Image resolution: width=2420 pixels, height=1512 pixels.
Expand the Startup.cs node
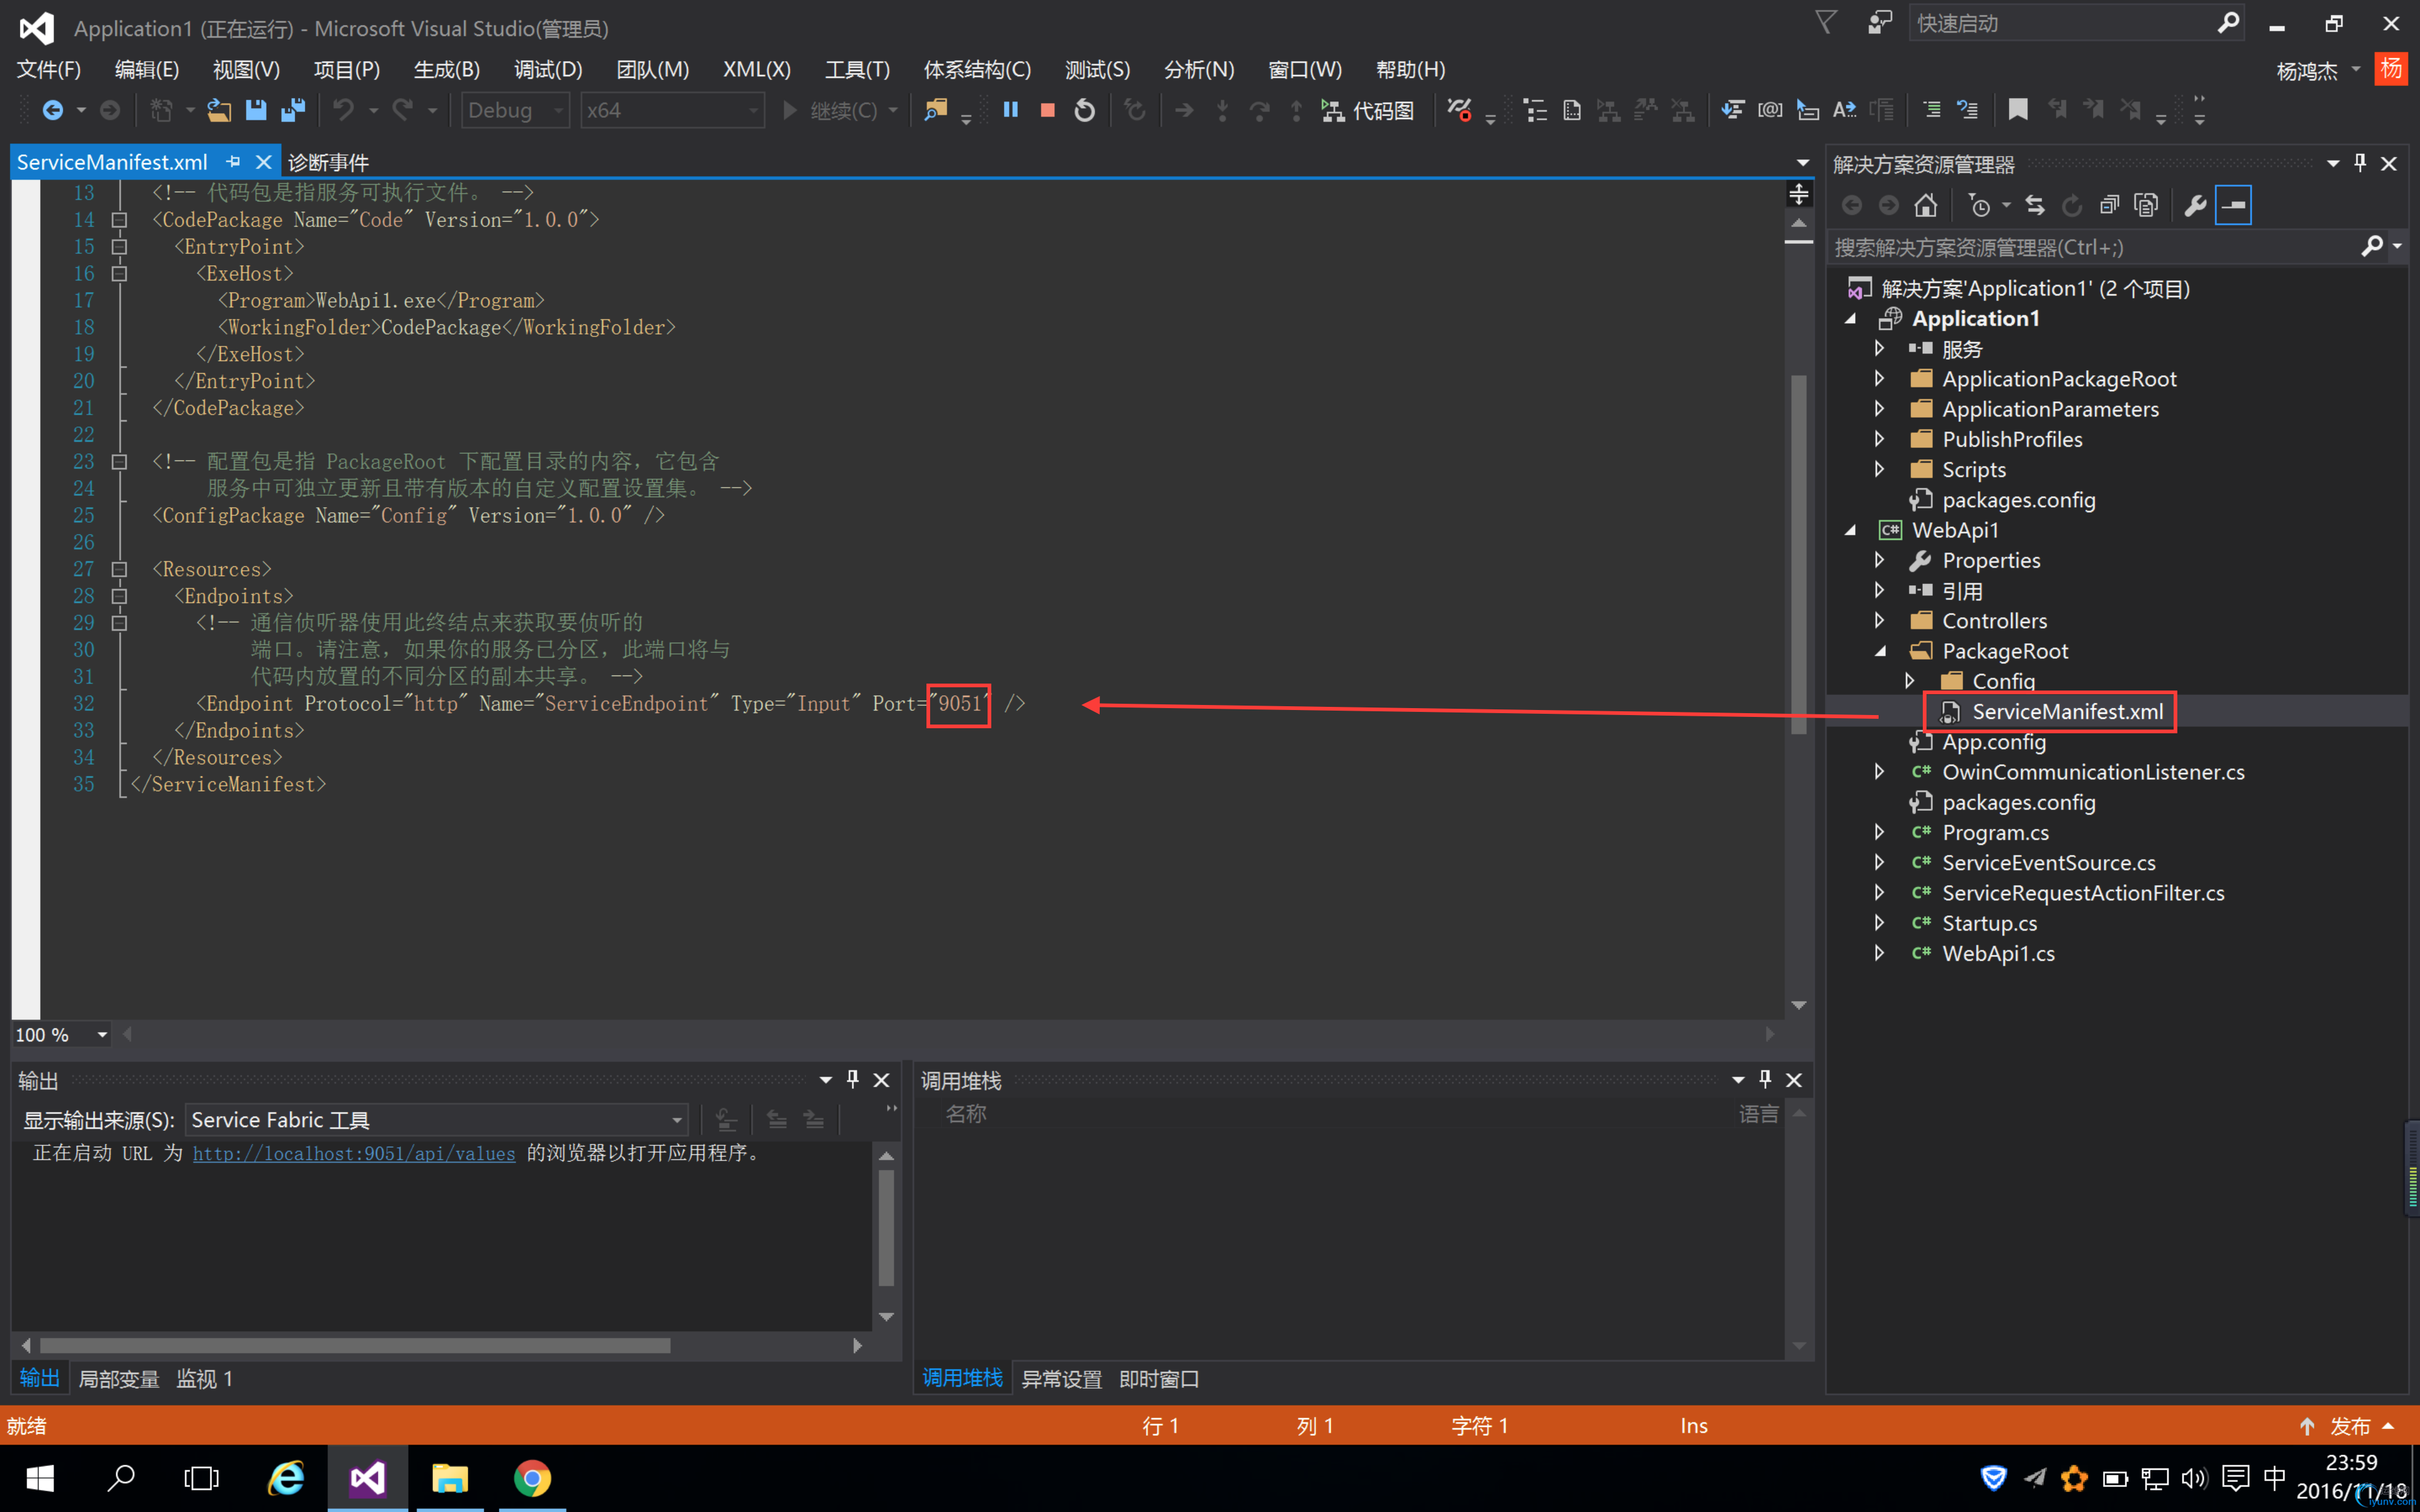point(1880,923)
